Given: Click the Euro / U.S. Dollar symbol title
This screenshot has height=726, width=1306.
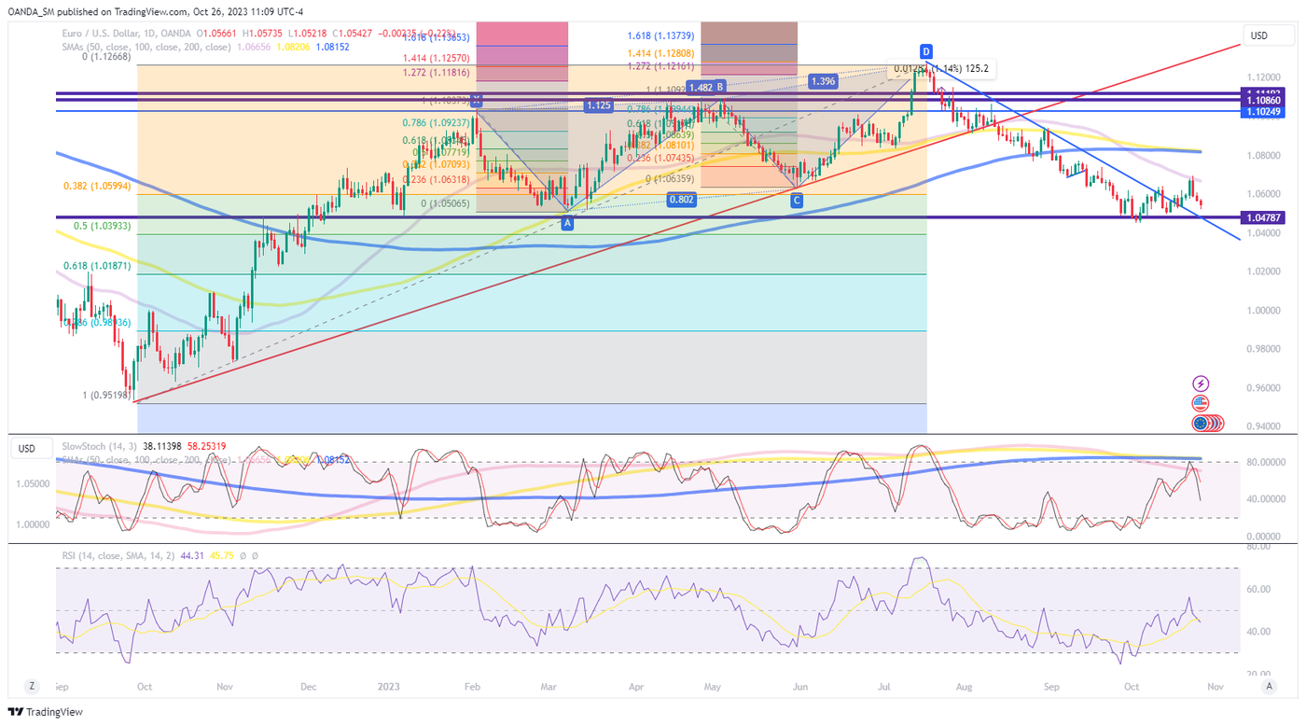Looking at the screenshot, I should click(x=103, y=34).
